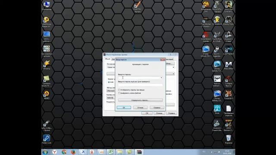Switch to Comment tab in archive parameters
The width and height of the screenshot is (276, 155).
click(169, 59)
